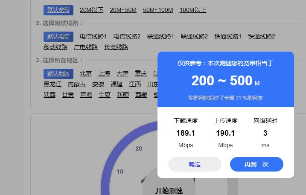Pick 陕西 as the region
Viewport: 306px width, 195px height.
50,95
